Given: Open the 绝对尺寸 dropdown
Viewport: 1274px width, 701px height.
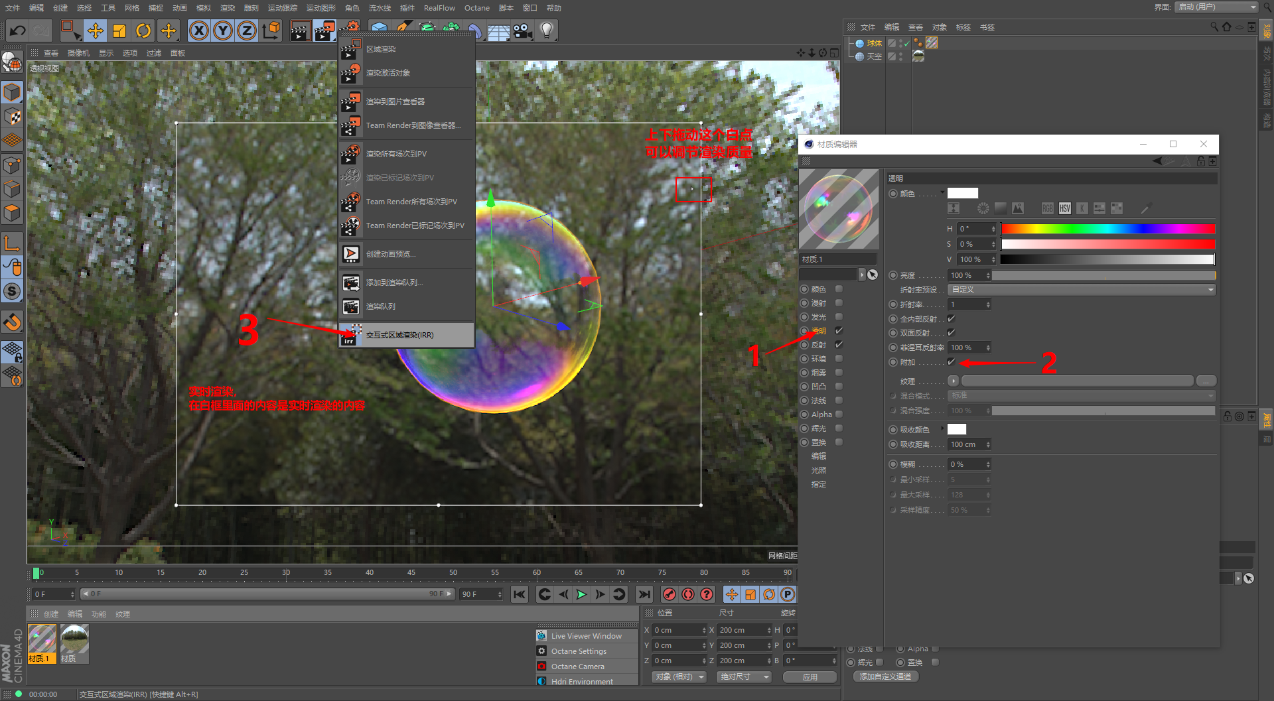Looking at the screenshot, I should (x=744, y=676).
